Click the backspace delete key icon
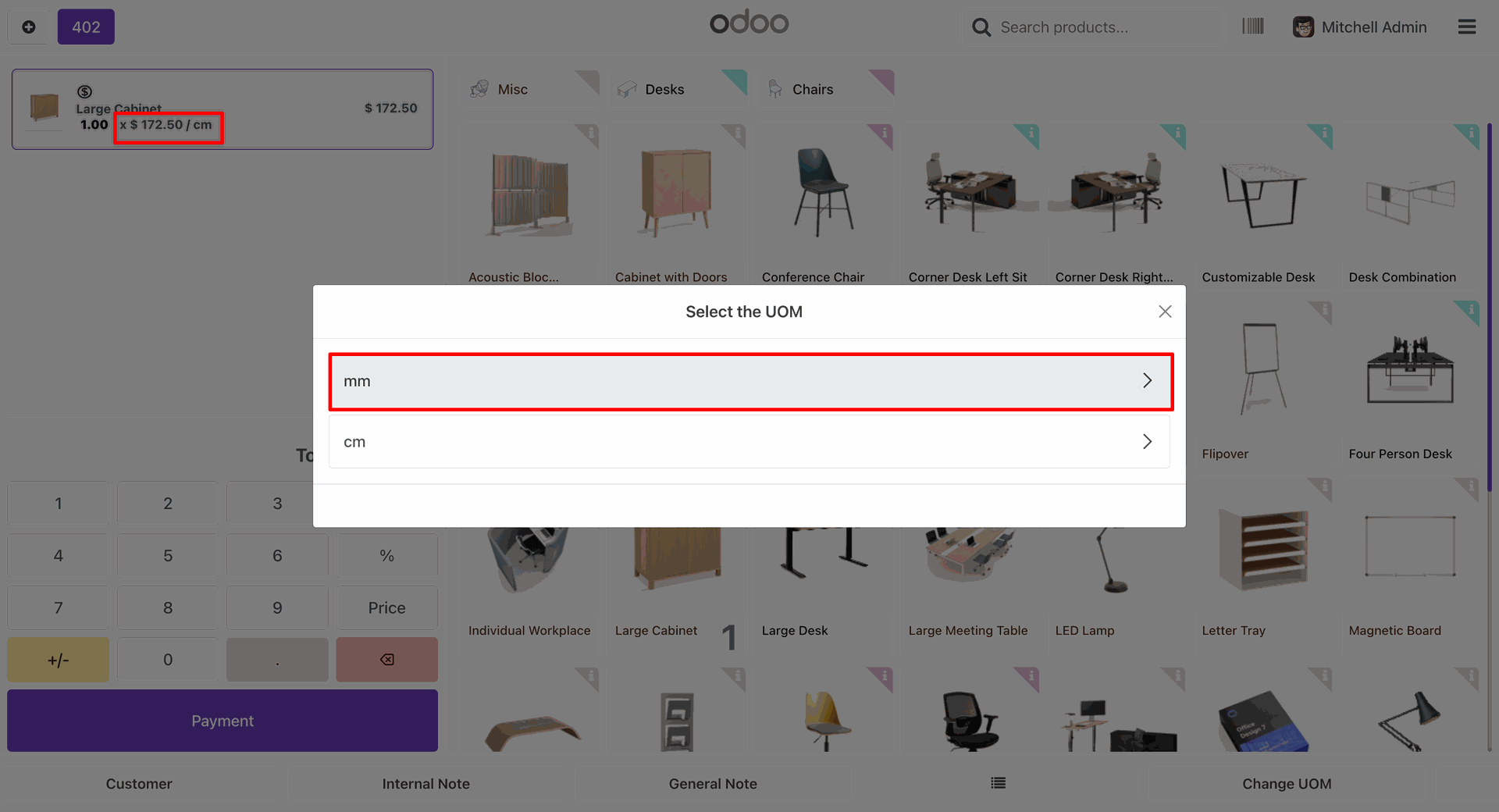This screenshot has width=1499, height=812. click(386, 660)
